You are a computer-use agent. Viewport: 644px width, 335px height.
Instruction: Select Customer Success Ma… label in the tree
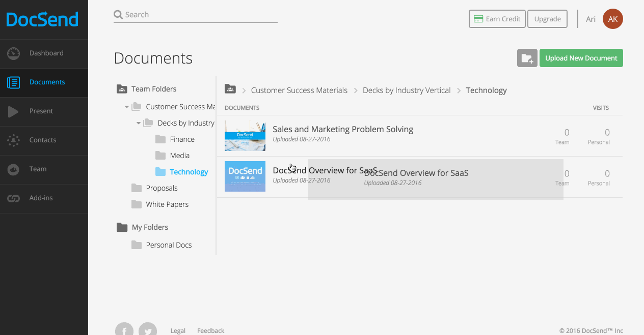[180, 107]
